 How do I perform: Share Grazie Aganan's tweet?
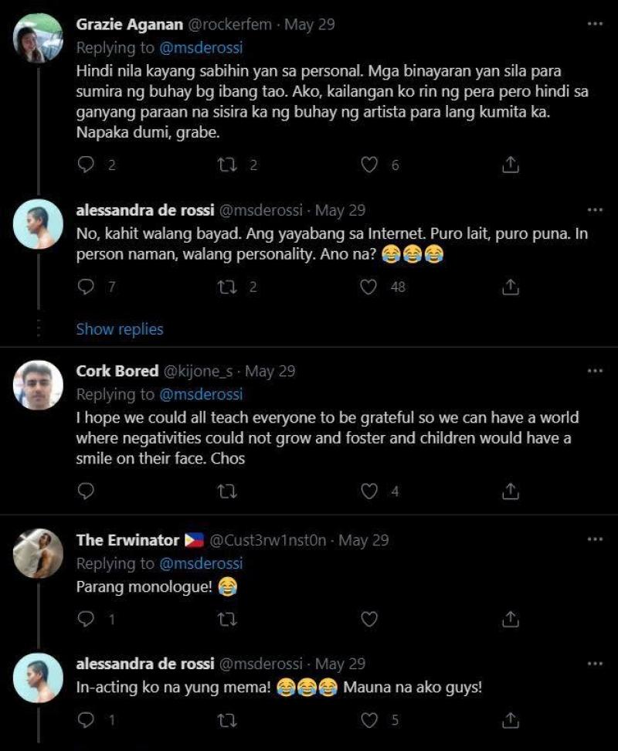(x=510, y=165)
